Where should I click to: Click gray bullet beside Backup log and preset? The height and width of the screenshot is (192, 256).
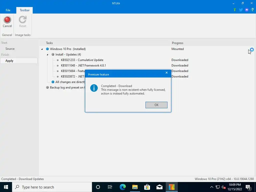pos(47,87)
